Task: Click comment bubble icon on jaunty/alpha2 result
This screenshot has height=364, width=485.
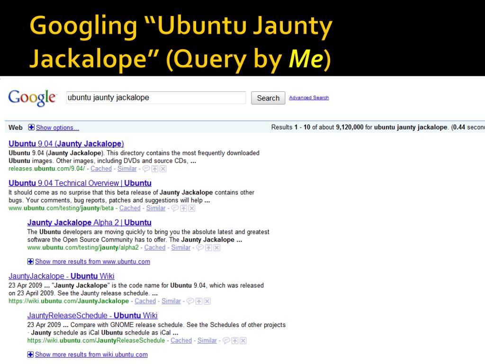Action: pyautogui.click(x=200, y=247)
